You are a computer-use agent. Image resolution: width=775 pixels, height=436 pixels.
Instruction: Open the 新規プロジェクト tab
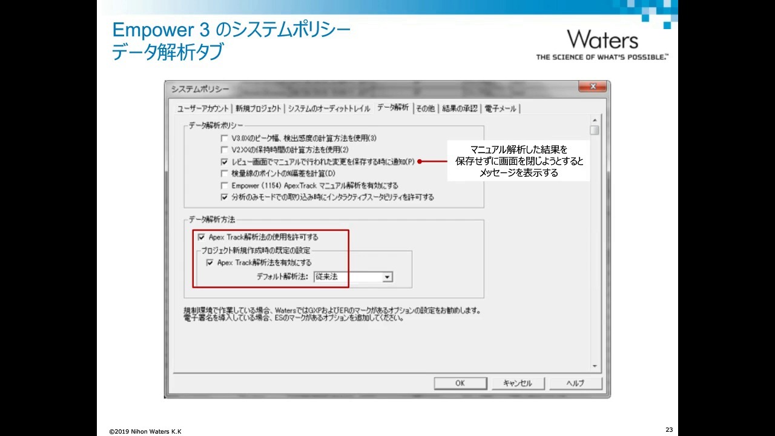tap(259, 109)
